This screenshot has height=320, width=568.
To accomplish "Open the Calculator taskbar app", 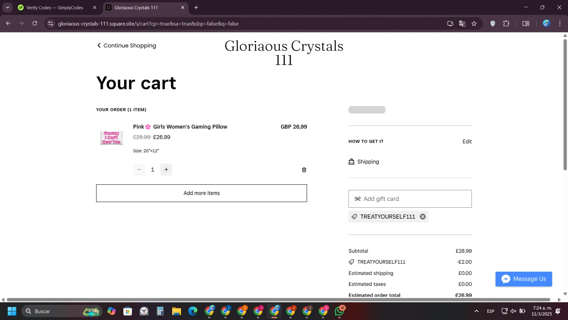I will point(160,311).
